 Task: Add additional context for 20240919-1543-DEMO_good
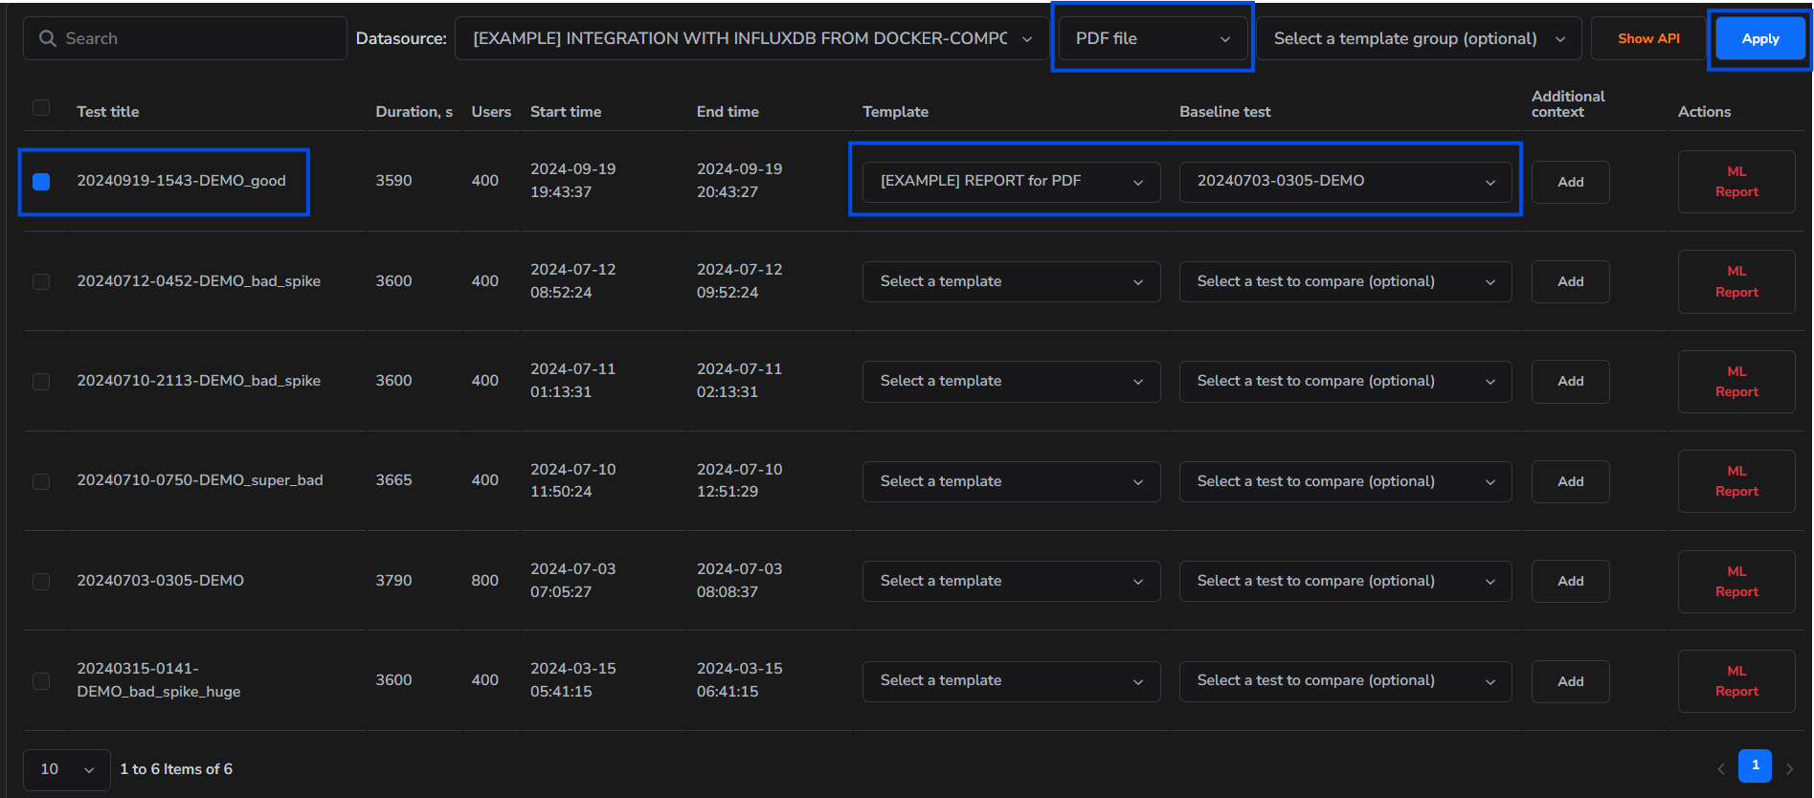point(1570,182)
